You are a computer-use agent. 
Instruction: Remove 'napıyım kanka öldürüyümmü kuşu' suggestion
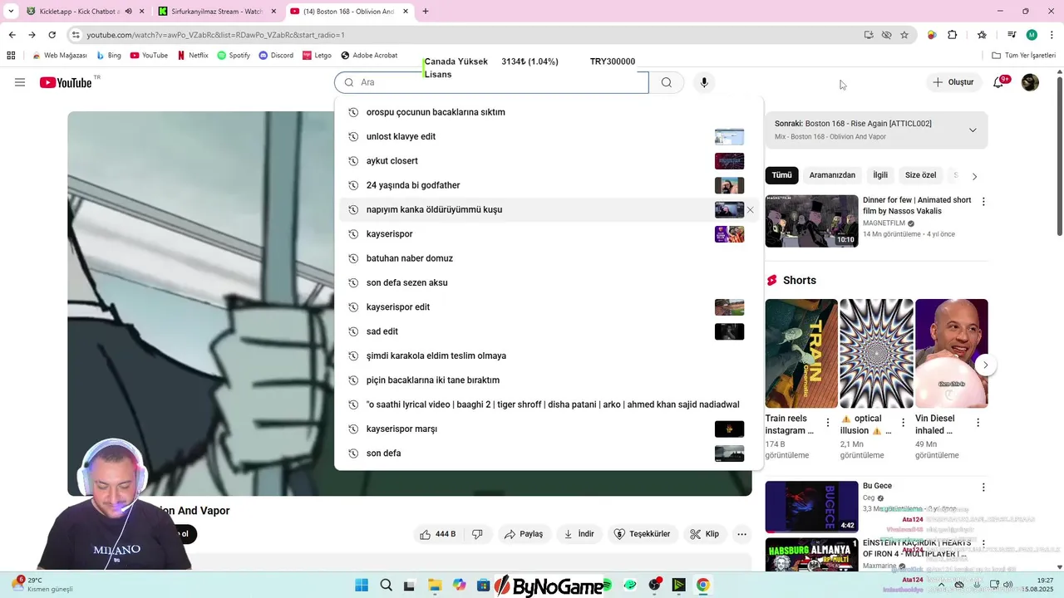750,210
